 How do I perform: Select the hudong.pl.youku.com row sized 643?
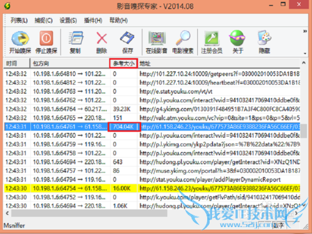click(x=152, y=162)
